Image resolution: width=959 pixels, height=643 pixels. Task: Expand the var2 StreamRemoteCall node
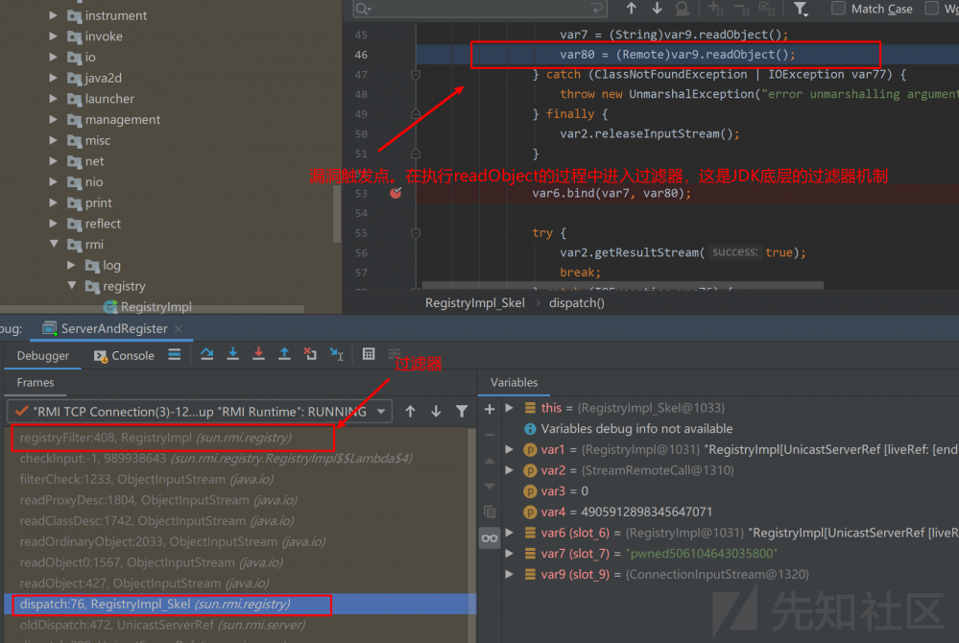[x=509, y=470]
